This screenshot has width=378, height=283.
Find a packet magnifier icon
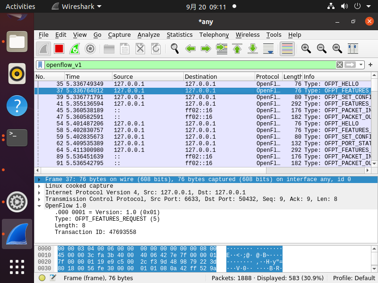(174, 49)
